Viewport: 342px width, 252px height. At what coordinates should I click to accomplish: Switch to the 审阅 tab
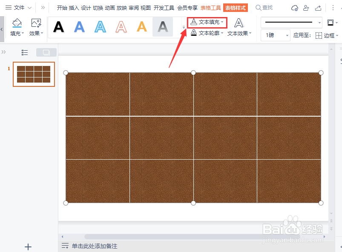point(134,8)
